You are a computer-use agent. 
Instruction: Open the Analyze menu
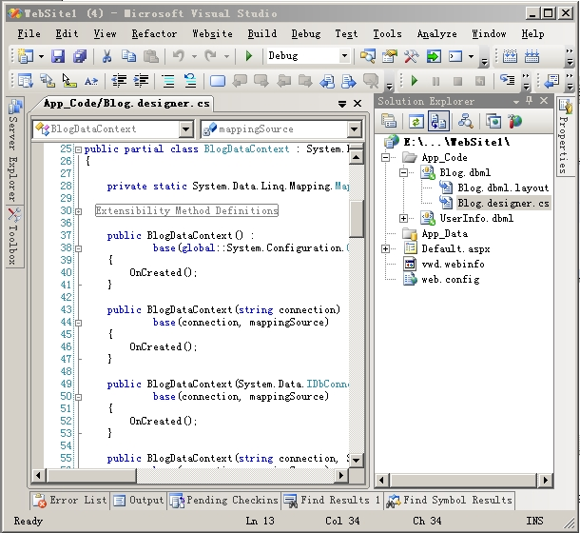pyautogui.click(x=436, y=33)
